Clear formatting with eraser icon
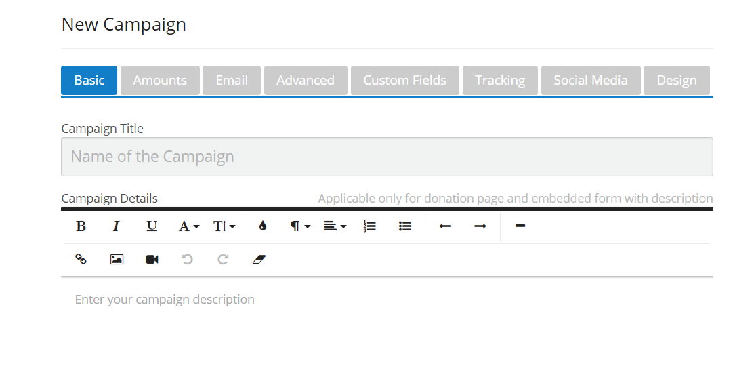This screenshot has height=383, width=756. point(259,259)
